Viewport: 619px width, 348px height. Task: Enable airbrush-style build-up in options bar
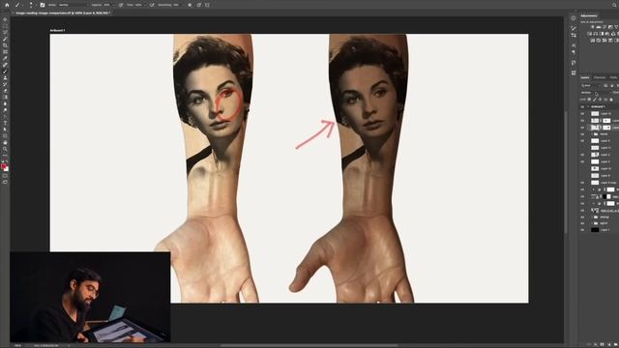point(152,5)
